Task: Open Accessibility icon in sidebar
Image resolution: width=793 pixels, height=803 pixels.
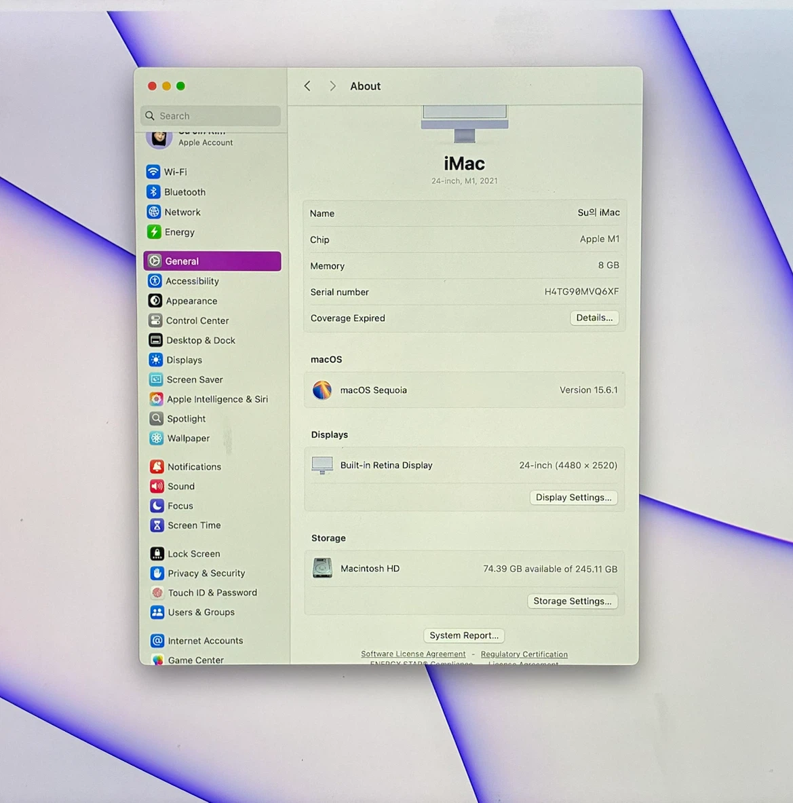Action: (155, 280)
